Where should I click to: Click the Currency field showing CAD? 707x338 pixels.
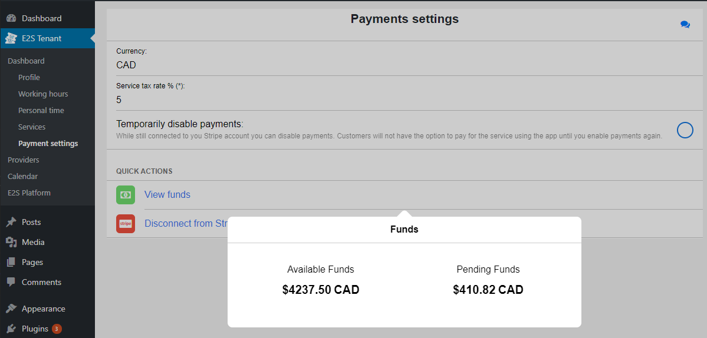click(405, 58)
